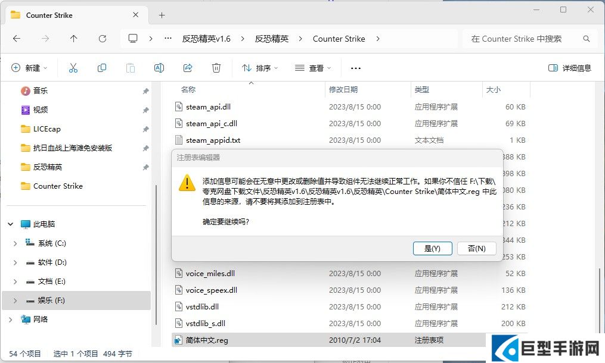
Task: Confirm the registry warning with 是(Y)
Action: pos(432,248)
